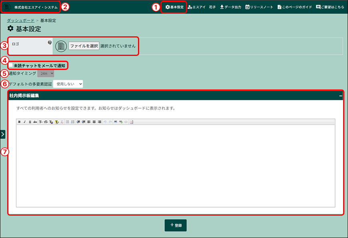Open the デフォルトの多要素認証 dropdown
This screenshot has height=238, width=348.
coord(68,84)
